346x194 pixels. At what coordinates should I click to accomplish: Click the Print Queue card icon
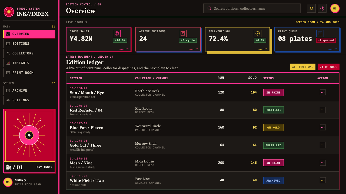[x=320, y=33]
